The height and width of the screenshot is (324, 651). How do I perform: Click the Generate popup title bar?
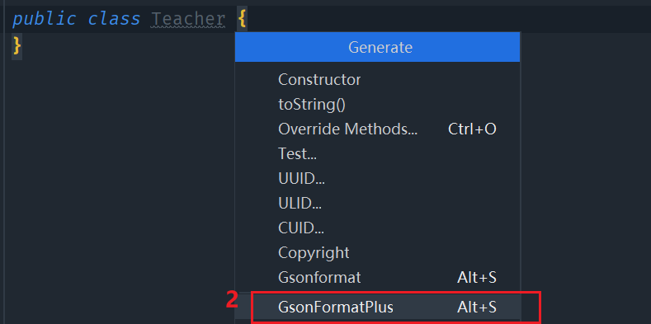pos(377,47)
